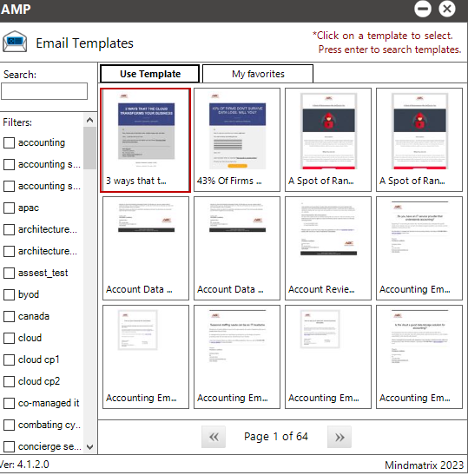This screenshot has width=468, height=475.
Task: Tick the co-managed it filter
Action: 9,403
